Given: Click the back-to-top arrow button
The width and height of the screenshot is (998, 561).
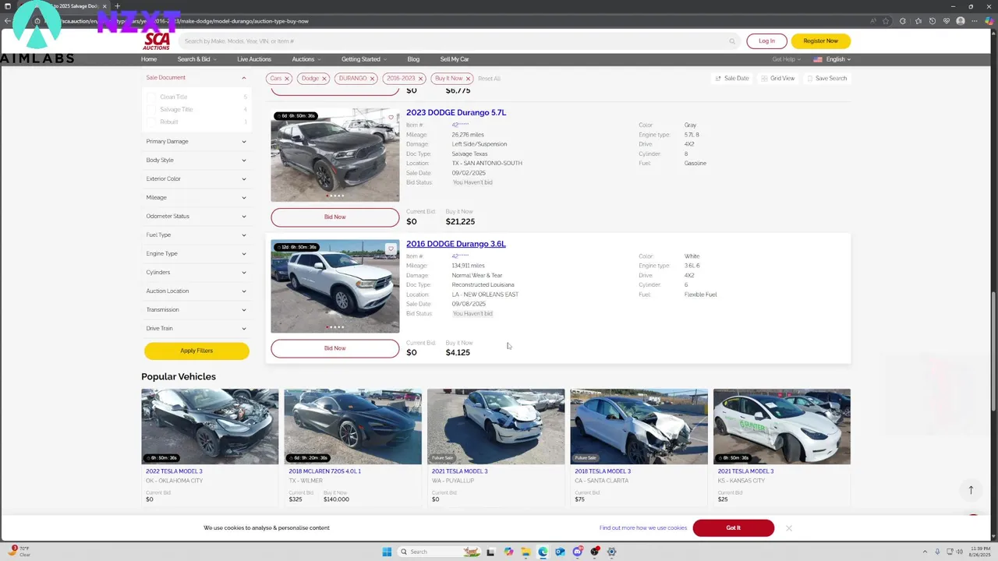Looking at the screenshot, I should (x=971, y=490).
